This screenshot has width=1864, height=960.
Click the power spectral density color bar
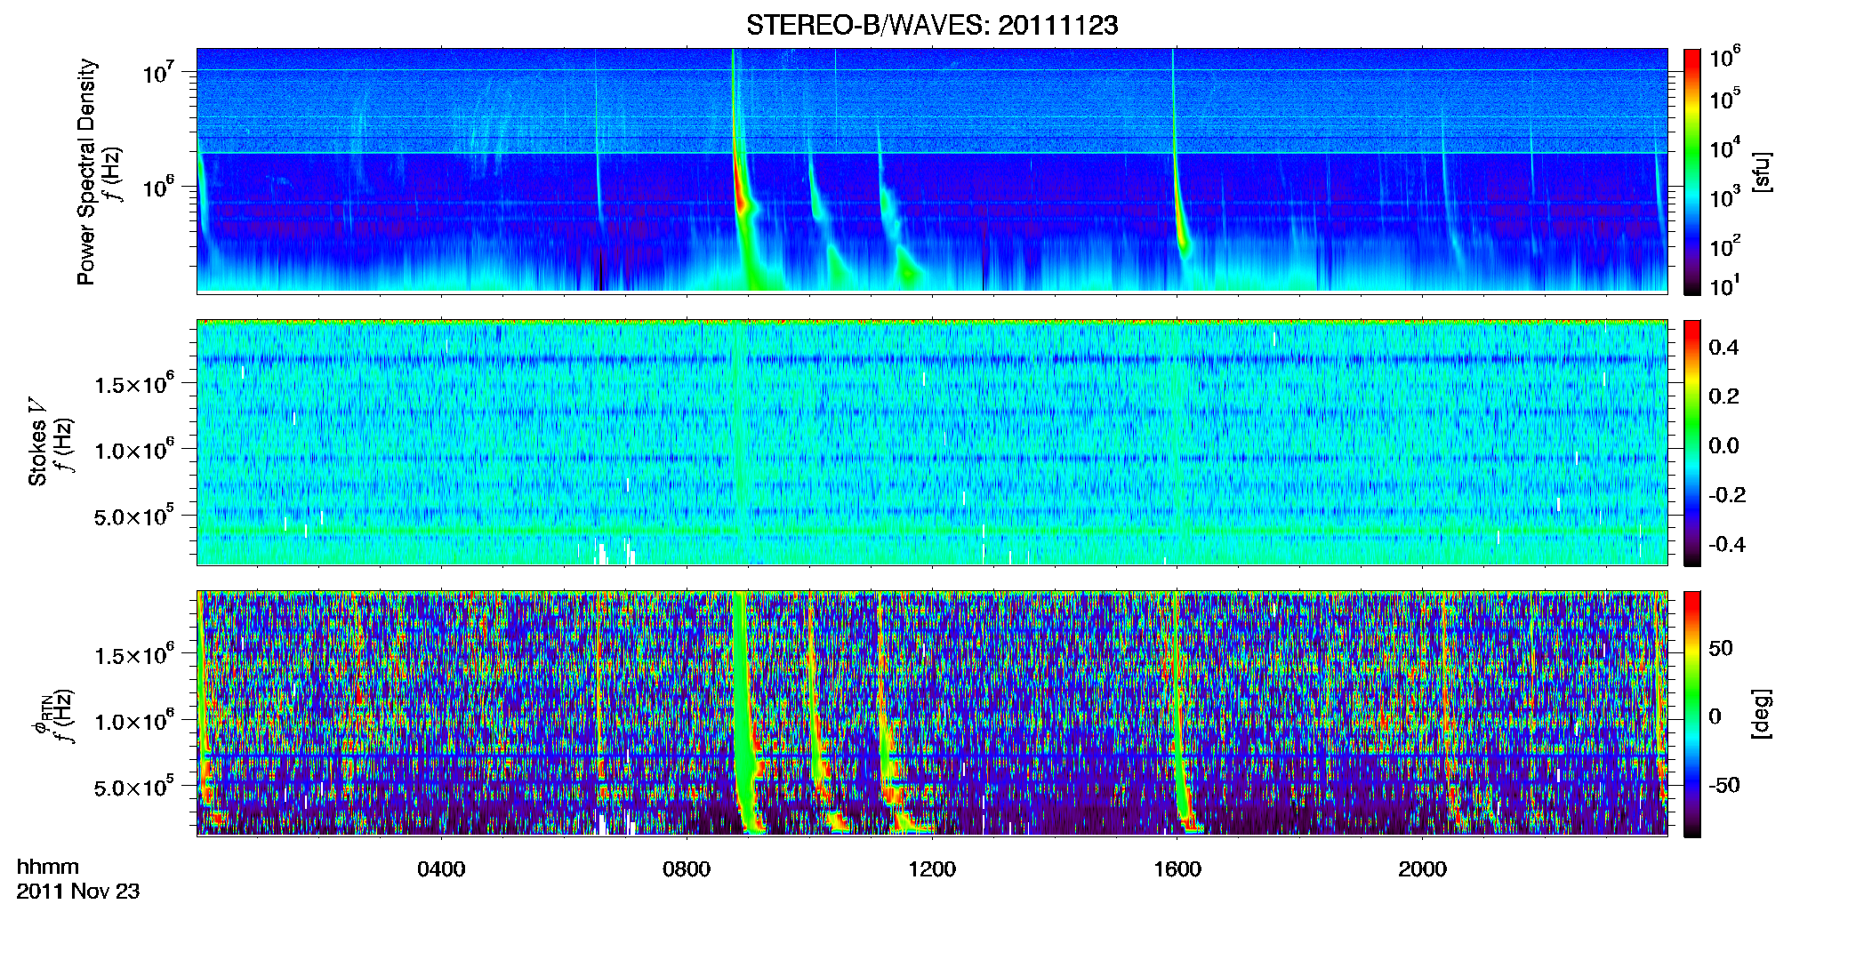pyautogui.click(x=1692, y=171)
